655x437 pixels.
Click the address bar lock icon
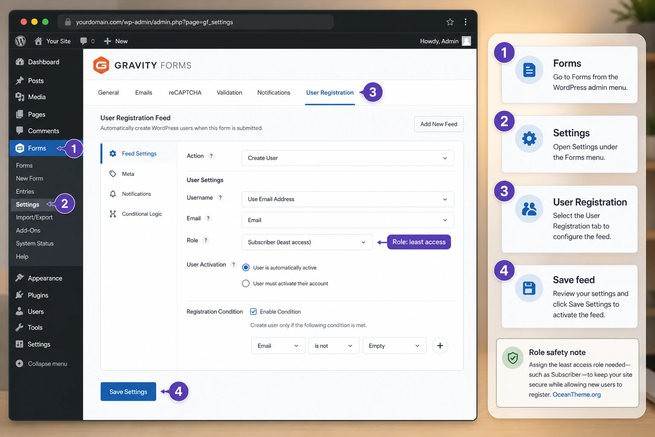[67, 22]
